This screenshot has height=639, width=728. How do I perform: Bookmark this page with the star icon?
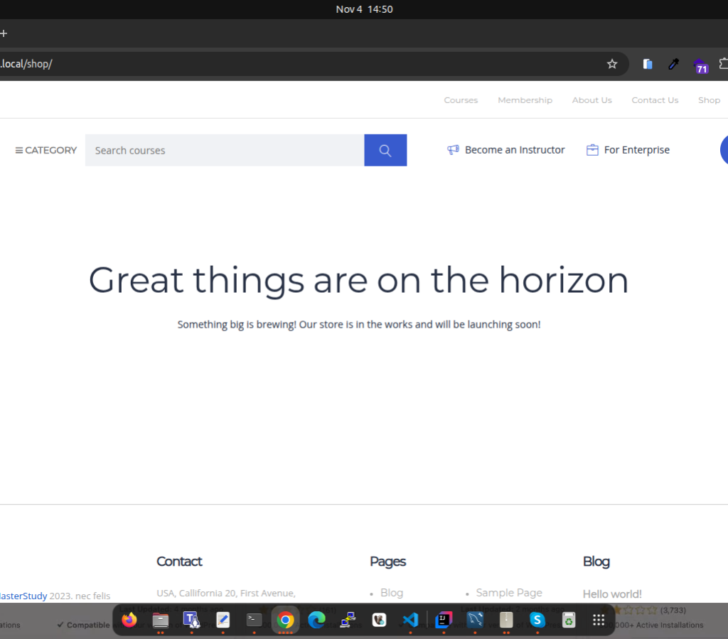pos(612,64)
